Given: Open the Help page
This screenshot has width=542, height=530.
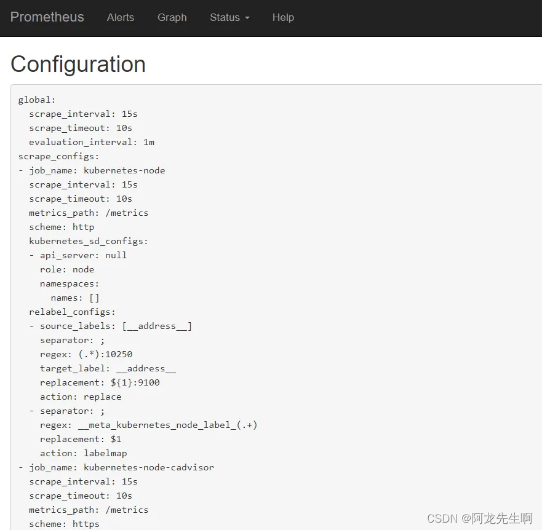Looking at the screenshot, I should pos(283,17).
